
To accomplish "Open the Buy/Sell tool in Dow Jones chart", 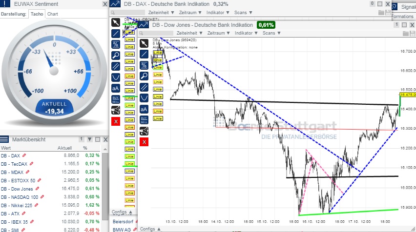I will click(144, 120).
